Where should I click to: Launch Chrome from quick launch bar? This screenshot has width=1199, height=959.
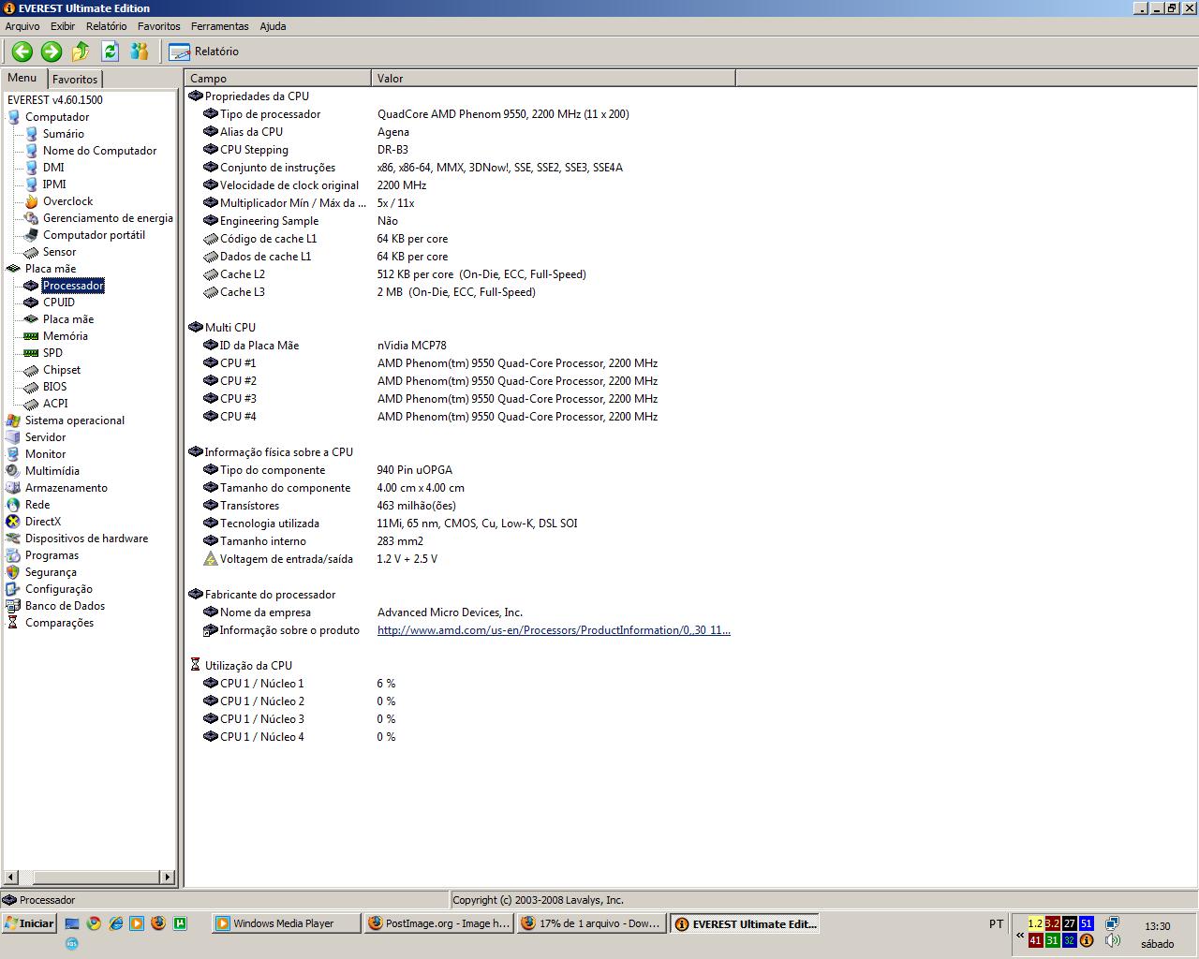tap(94, 923)
